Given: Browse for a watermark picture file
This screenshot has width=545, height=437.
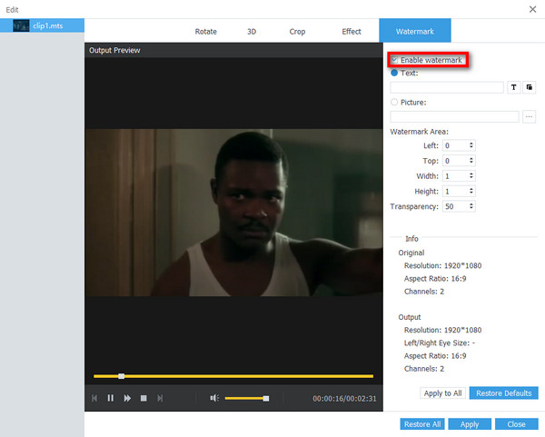Looking at the screenshot, I should 530,116.
